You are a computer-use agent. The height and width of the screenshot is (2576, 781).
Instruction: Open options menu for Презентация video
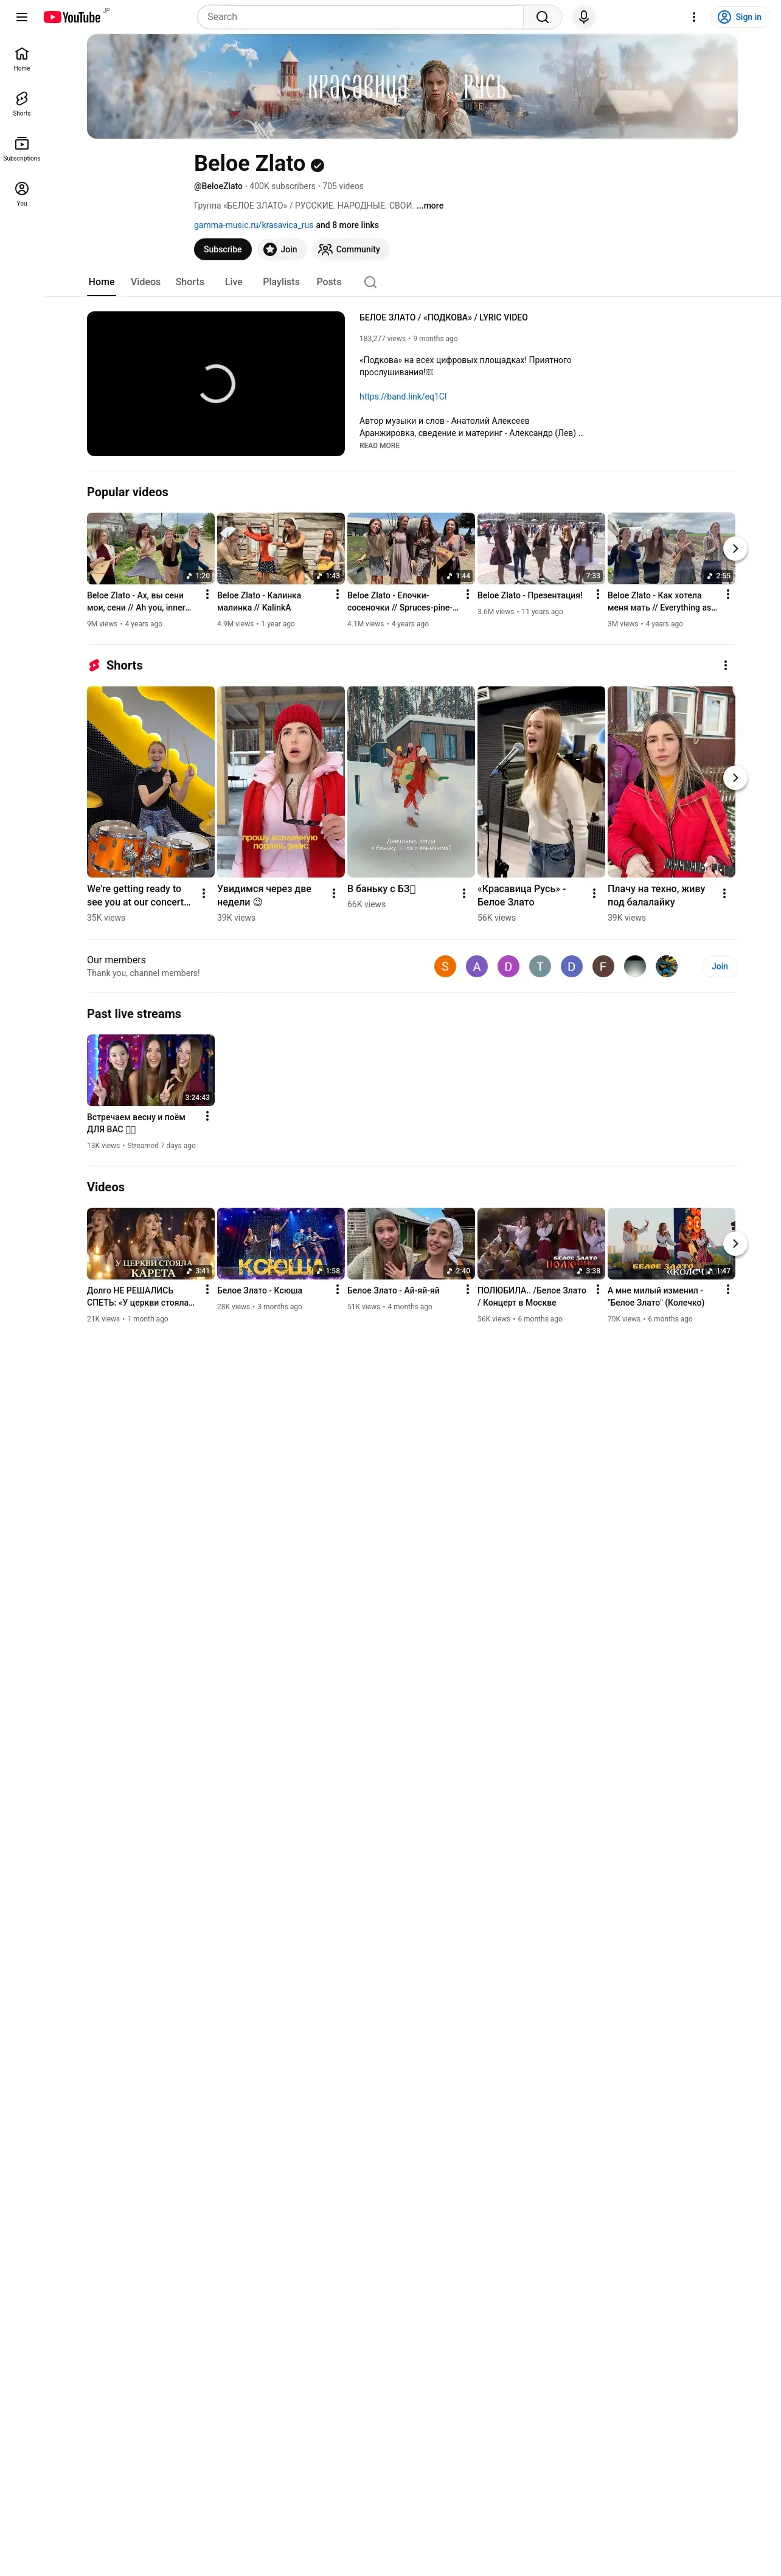click(x=598, y=594)
